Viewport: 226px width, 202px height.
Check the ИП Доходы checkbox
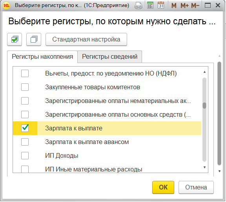click(x=25, y=155)
